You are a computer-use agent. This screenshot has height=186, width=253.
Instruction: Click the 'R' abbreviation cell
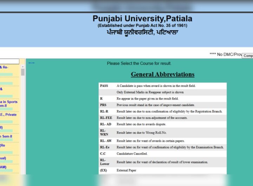coord(101,99)
